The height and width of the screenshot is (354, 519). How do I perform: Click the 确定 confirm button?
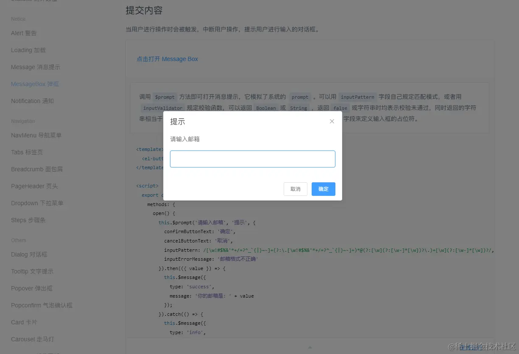pos(324,189)
